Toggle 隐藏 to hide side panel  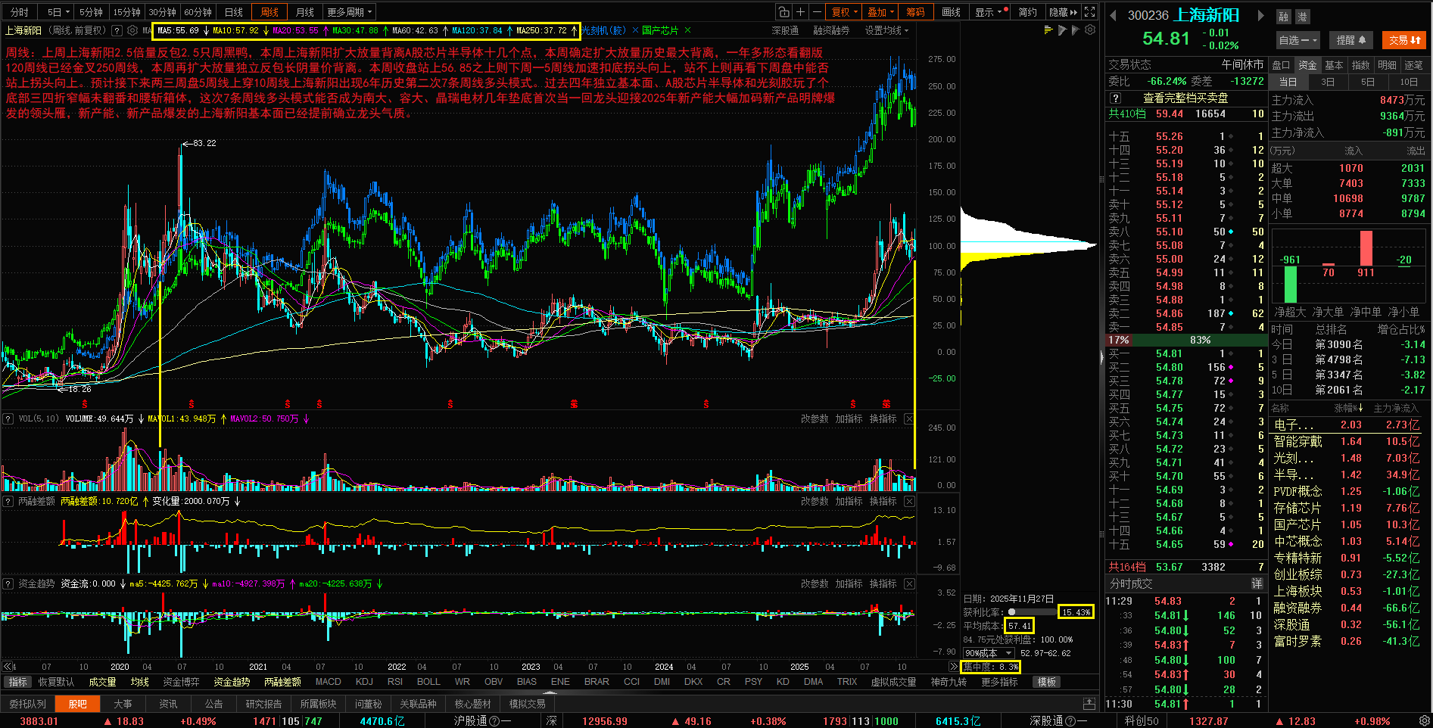[1063, 12]
